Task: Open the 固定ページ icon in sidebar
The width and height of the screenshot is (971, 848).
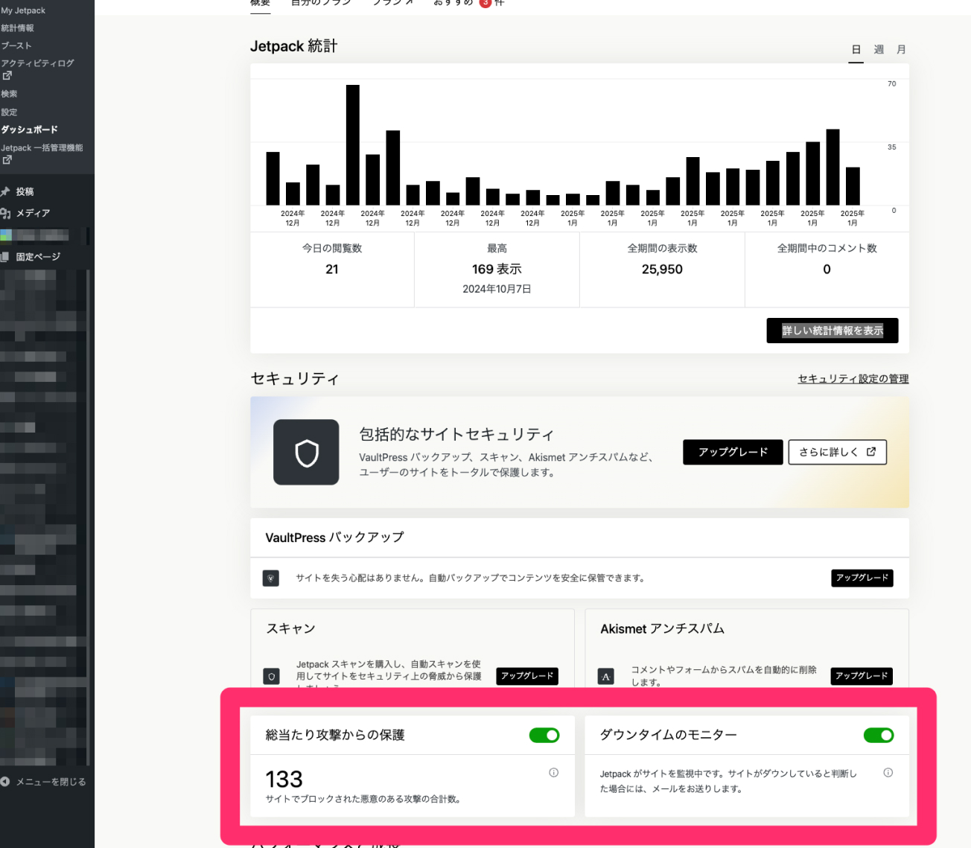Action: [x=5, y=257]
